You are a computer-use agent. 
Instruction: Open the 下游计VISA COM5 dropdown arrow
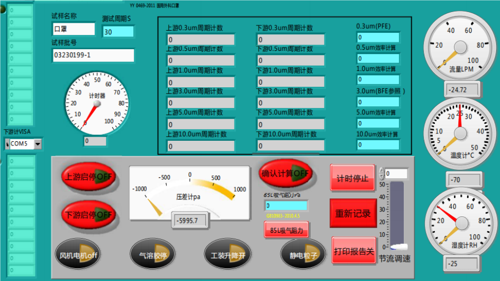pyautogui.click(x=38, y=144)
